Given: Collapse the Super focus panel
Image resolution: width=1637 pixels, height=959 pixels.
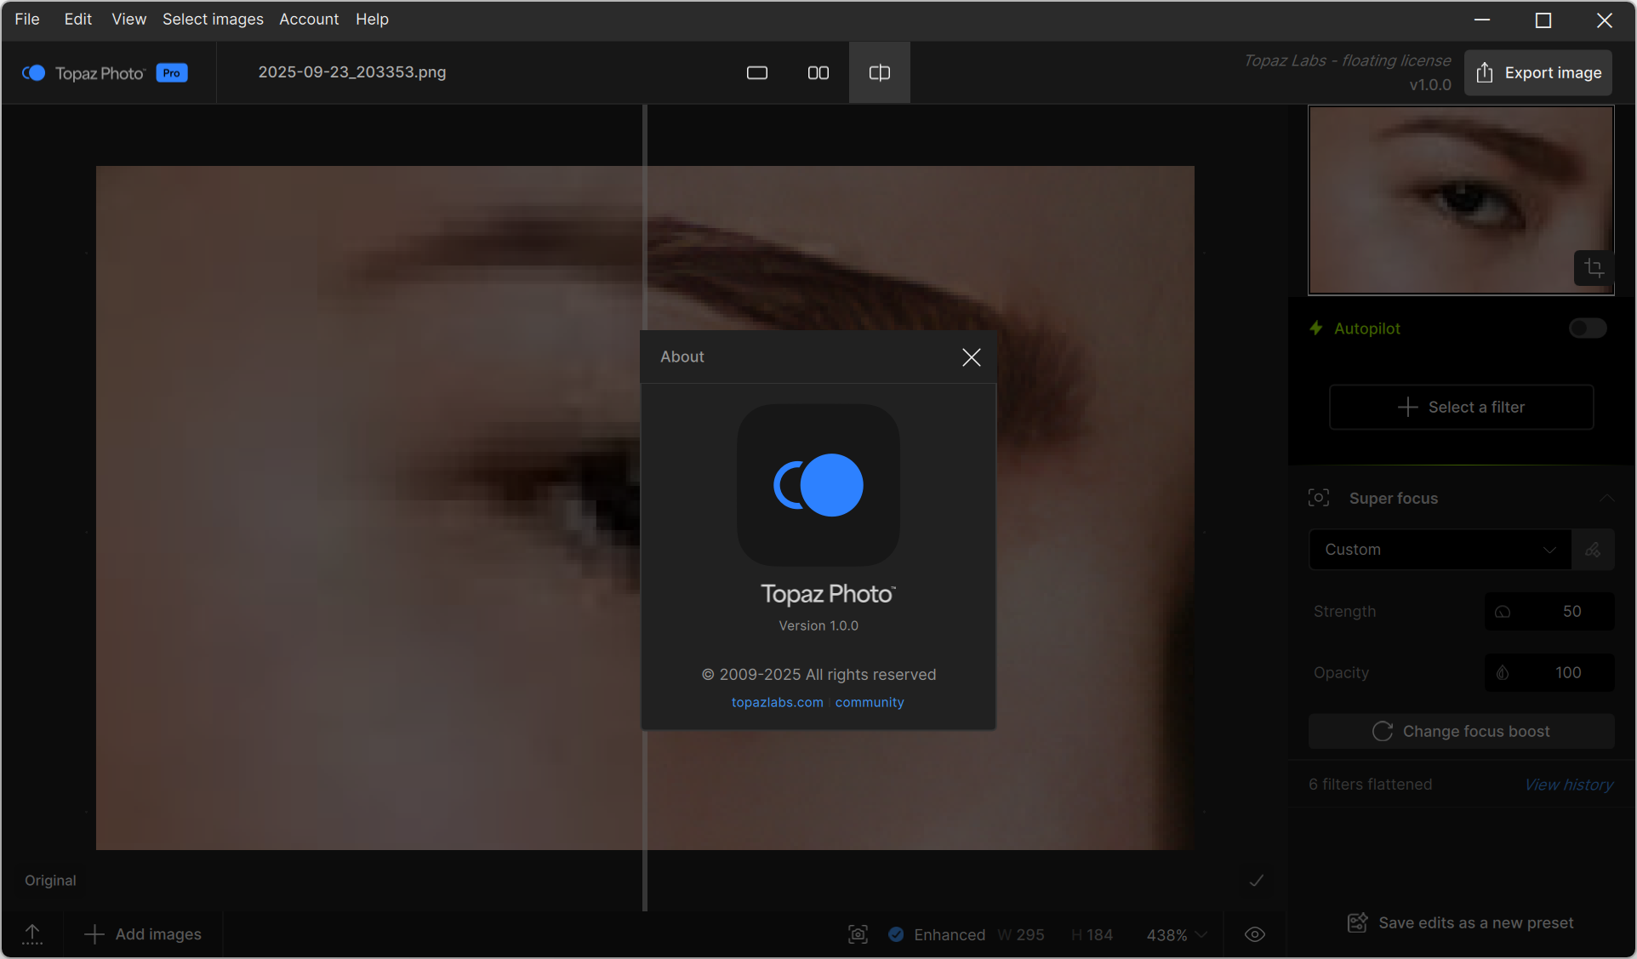Looking at the screenshot, I should [1606, 499].
